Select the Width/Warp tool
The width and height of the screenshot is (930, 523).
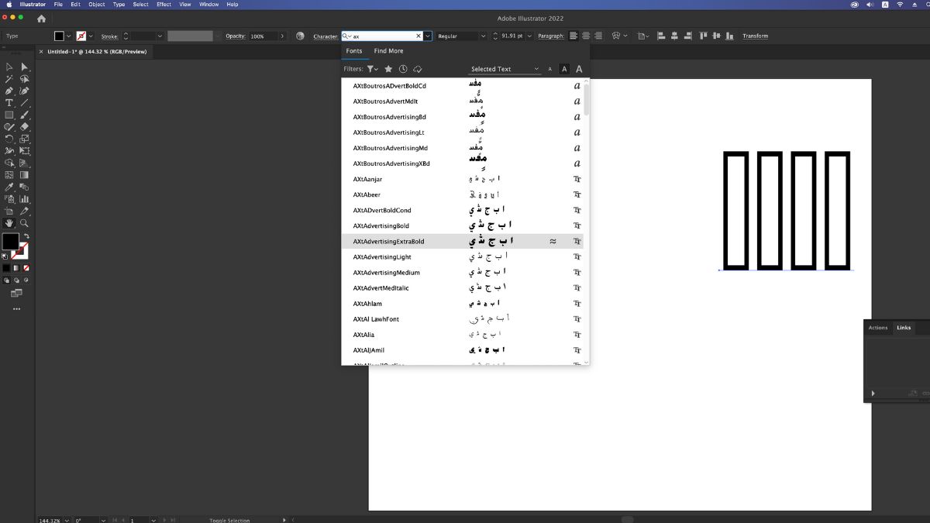point(9,151)
